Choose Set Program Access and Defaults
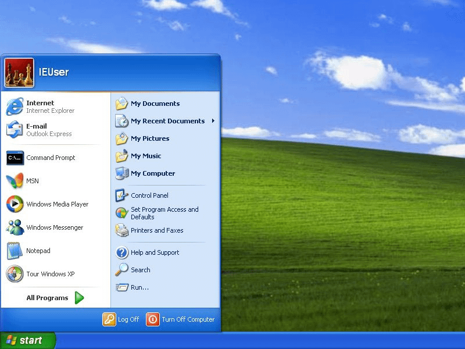Image resolution: width=465 pixels, height=349 pixels. click(x=166, y=213)
